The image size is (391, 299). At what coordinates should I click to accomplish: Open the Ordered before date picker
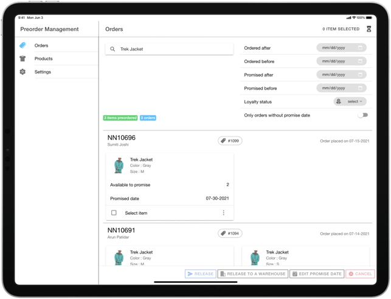click(x=341, y=61)
